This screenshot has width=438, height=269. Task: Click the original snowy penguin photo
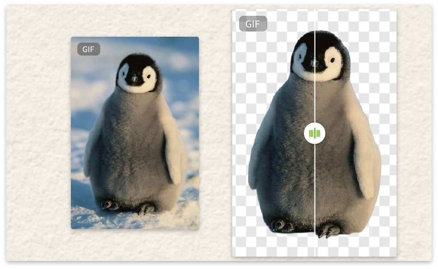134,134
